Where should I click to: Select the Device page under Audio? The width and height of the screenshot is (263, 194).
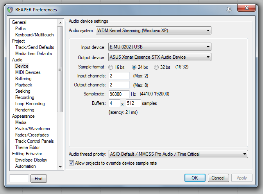(x=22, y=66)
